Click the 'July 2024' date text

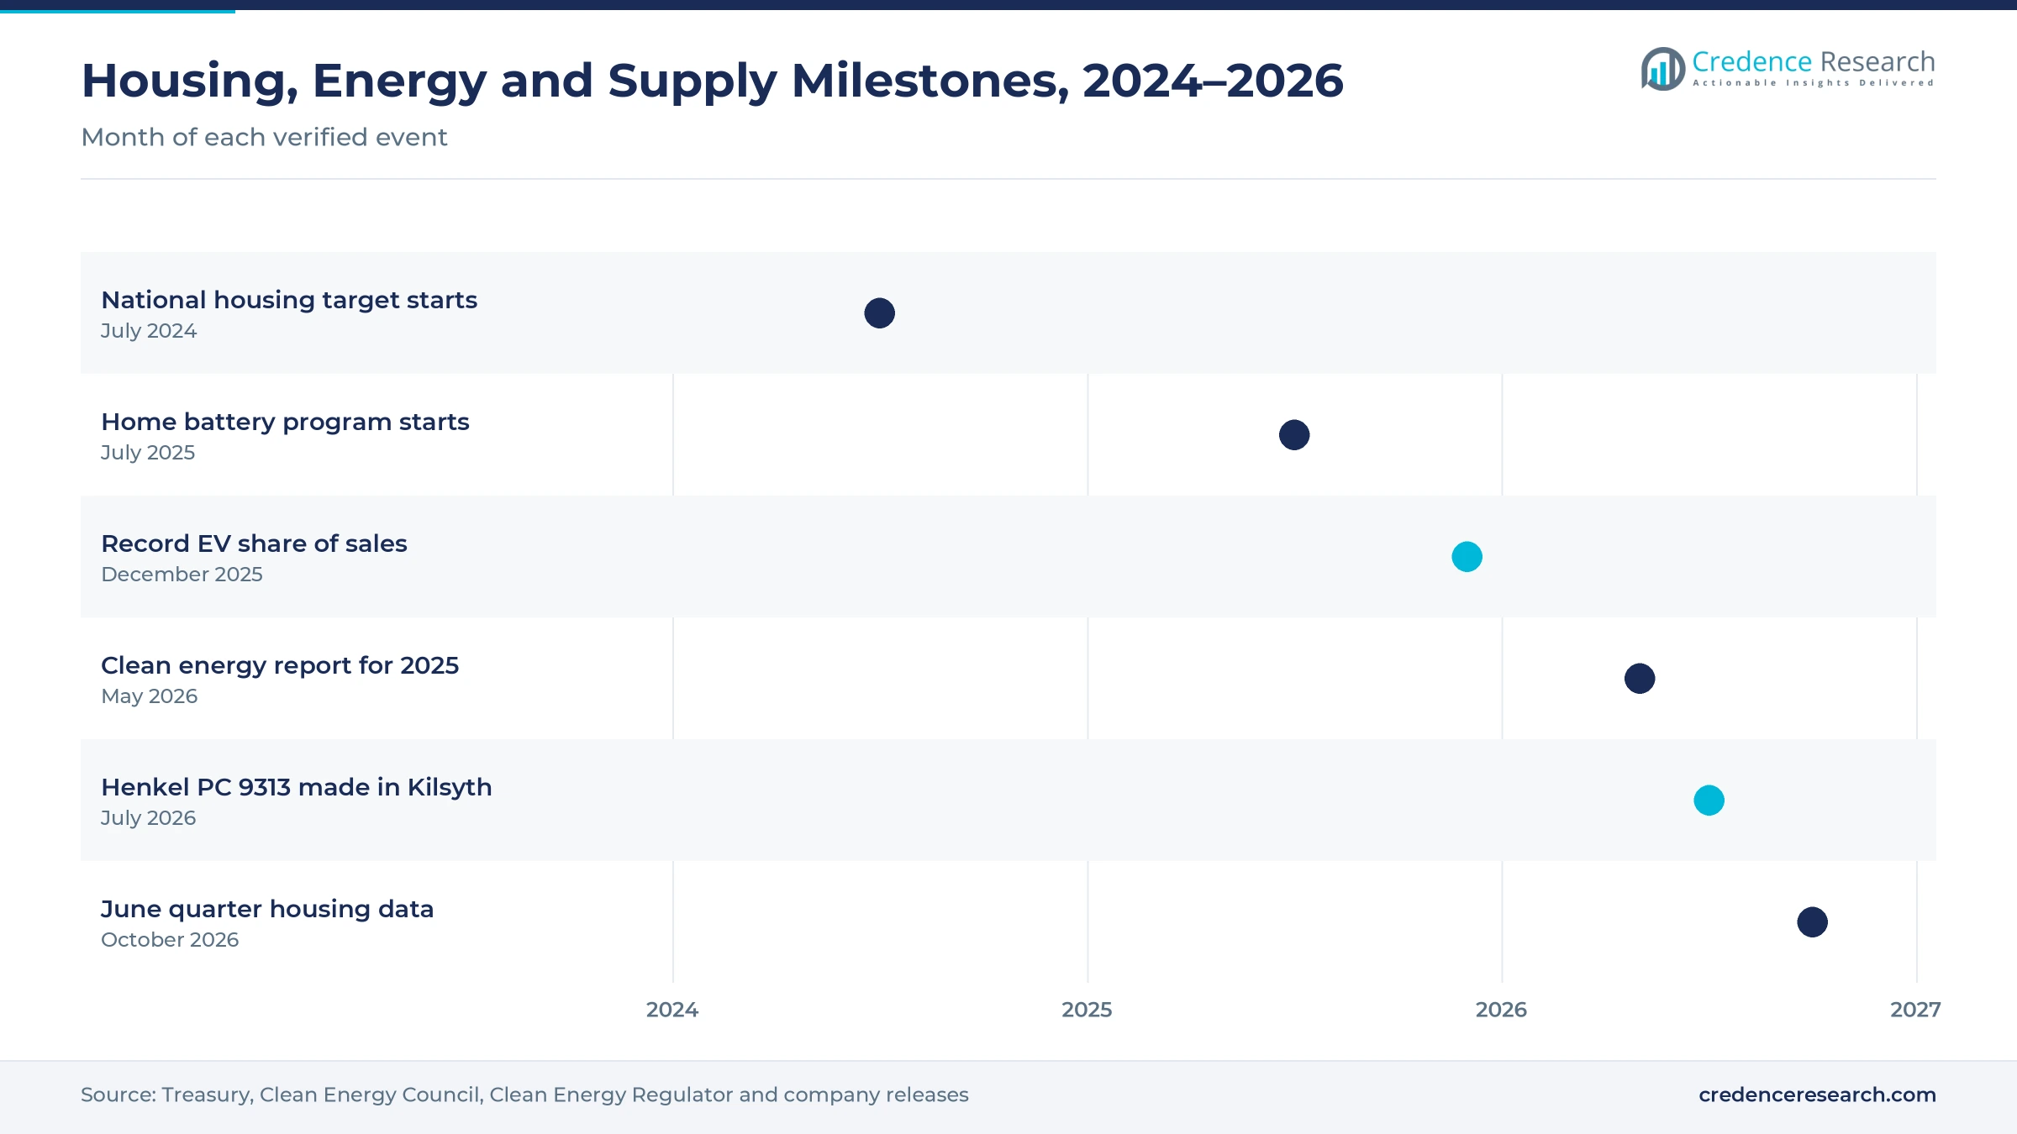[149, 331]
